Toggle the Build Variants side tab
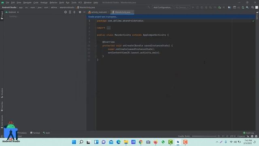Viewport: 259px width, 146px height. pyautogui.click(x=2, y=122)
